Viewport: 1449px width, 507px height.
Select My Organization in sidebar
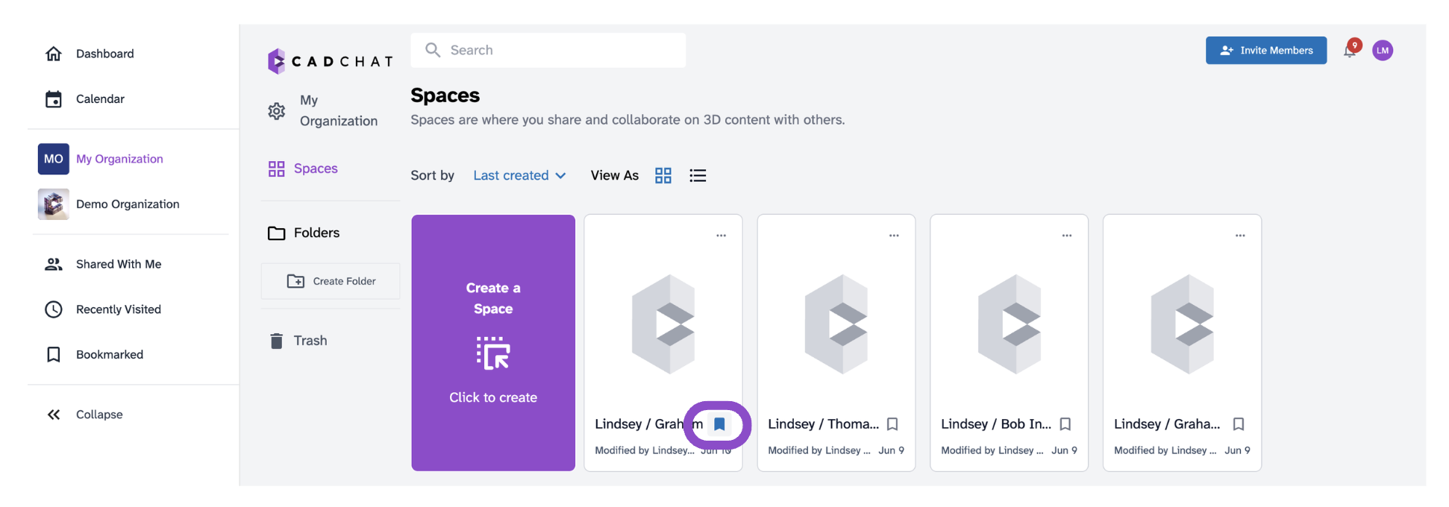pyautogui.click(x=119, y=159)
